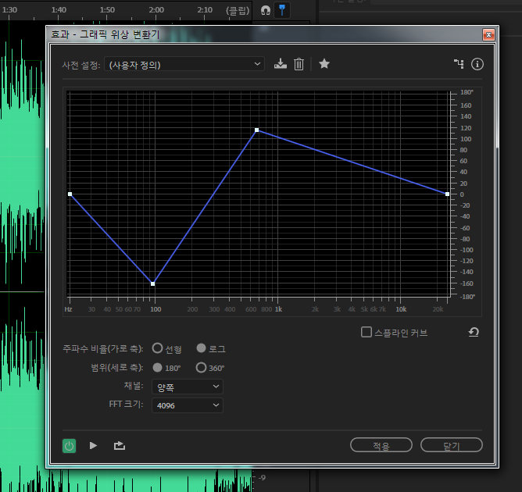Save current settings as preset icon
Screen dimensions: 522x492
pyautogui.click(x=281, y=63)
